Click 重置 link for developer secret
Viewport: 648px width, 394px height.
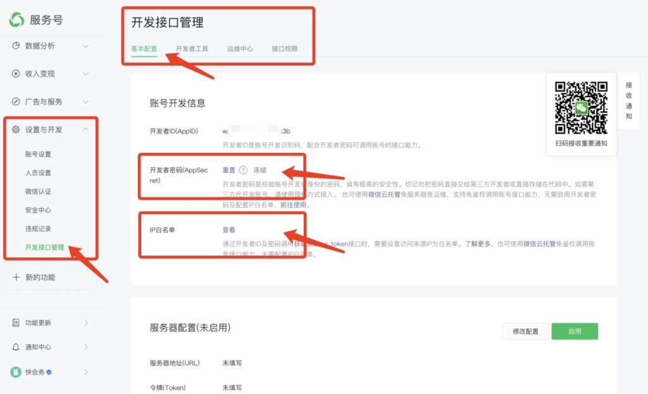coord(228,170)
